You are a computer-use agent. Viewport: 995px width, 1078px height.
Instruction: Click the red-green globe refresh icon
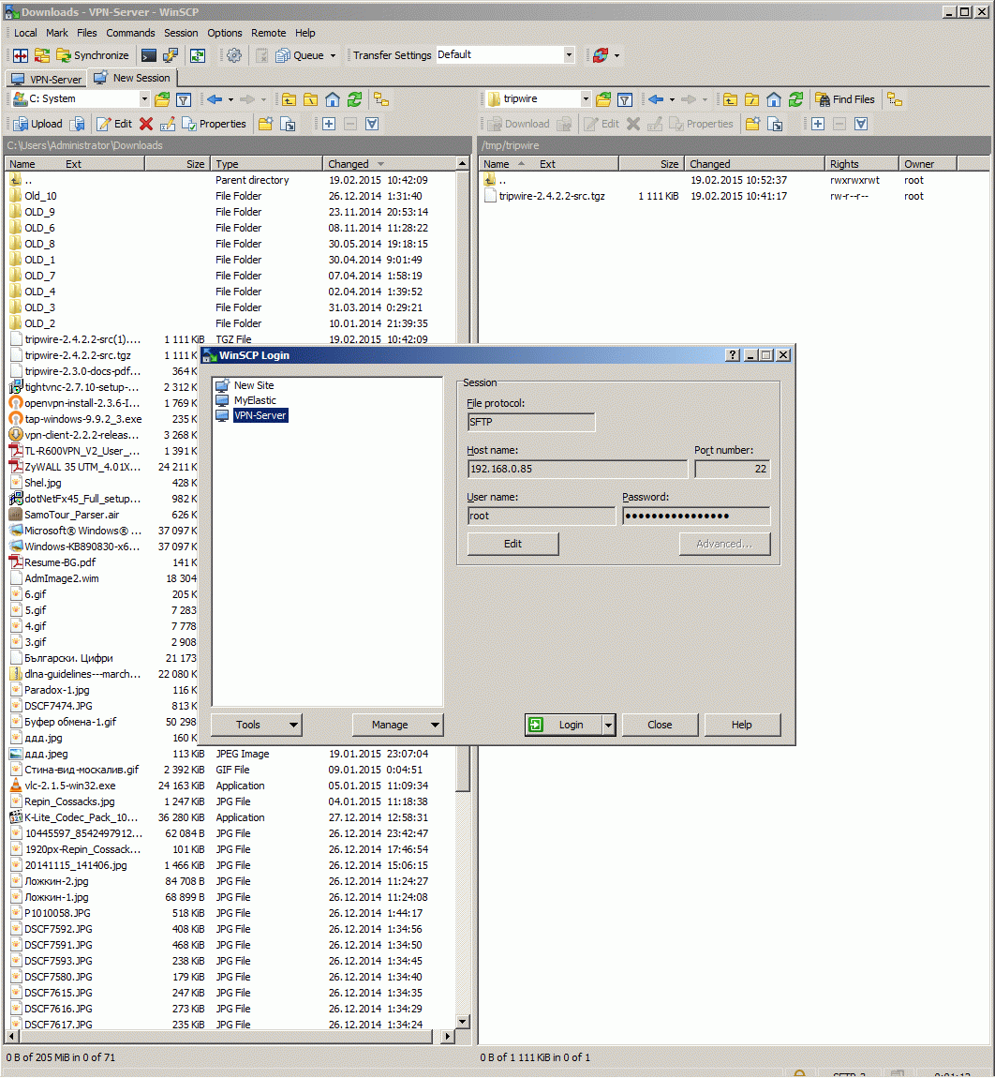[x=601, y=55]
